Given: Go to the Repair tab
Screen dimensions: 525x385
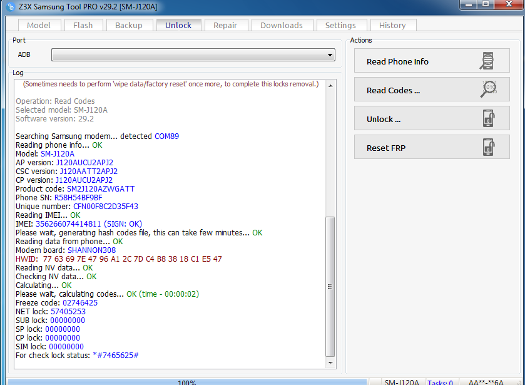Looking at the screenshot, I should point(225,25).
